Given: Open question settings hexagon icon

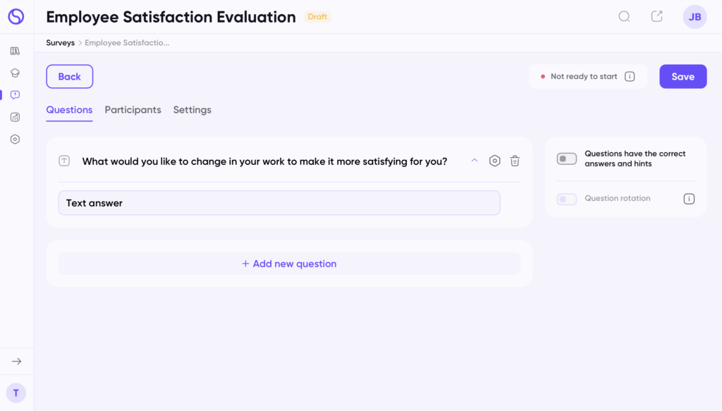Looking at the screenshot, I should tap(495, 161).
